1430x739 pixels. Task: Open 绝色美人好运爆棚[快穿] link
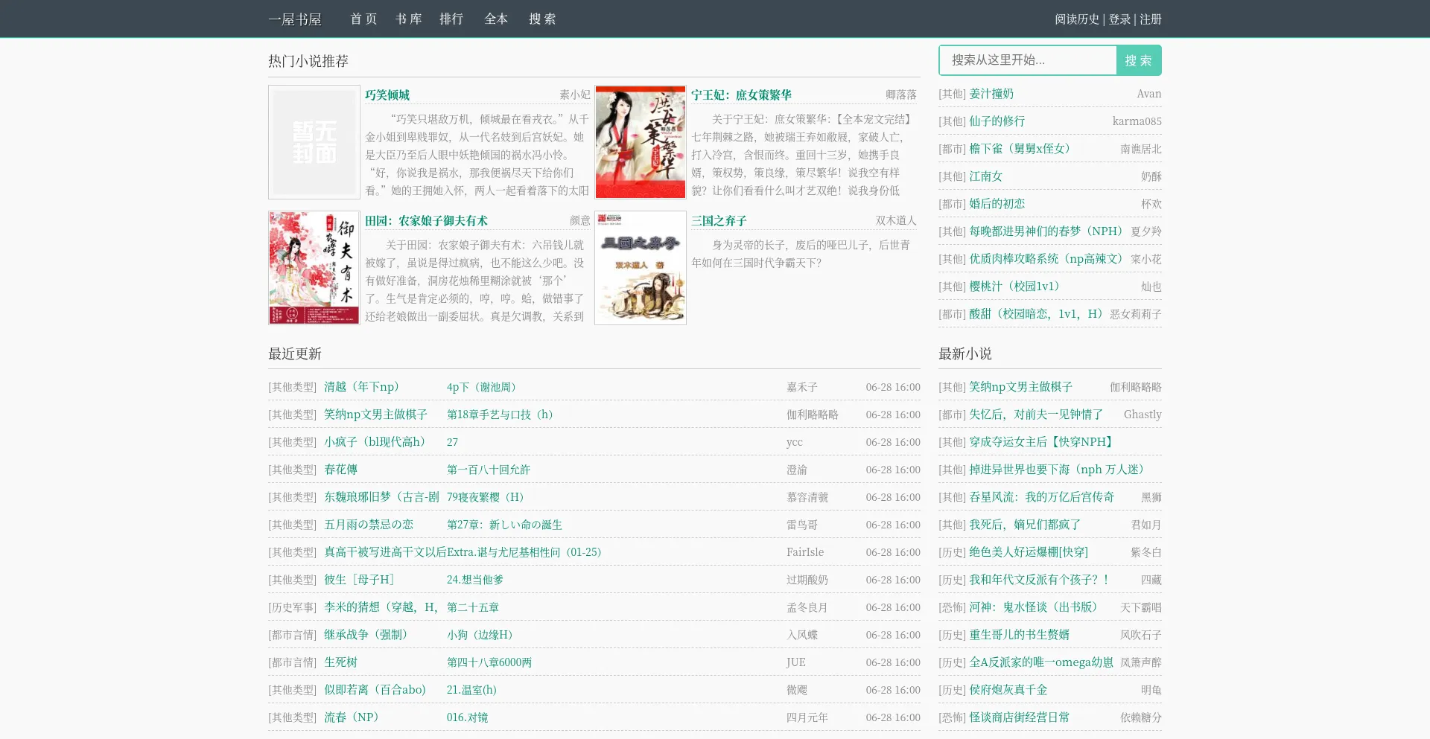1029,552
